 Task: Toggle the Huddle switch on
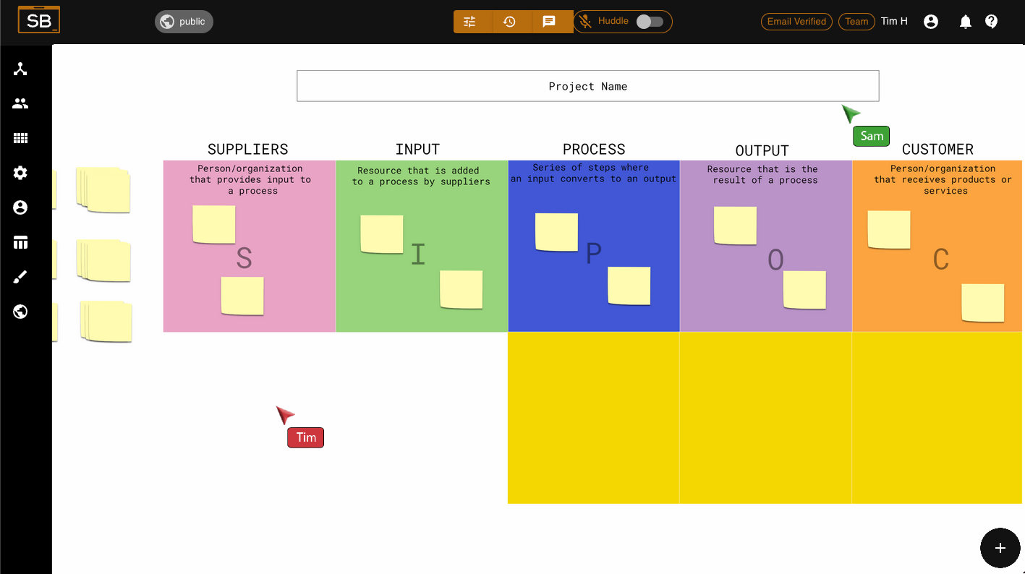point(650,22)
